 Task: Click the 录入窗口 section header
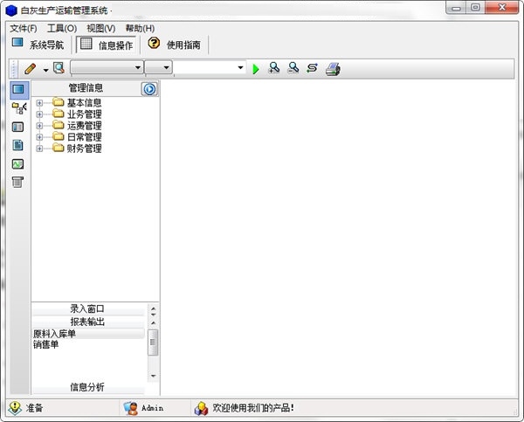pyautogui.click(x=87, y=309)
